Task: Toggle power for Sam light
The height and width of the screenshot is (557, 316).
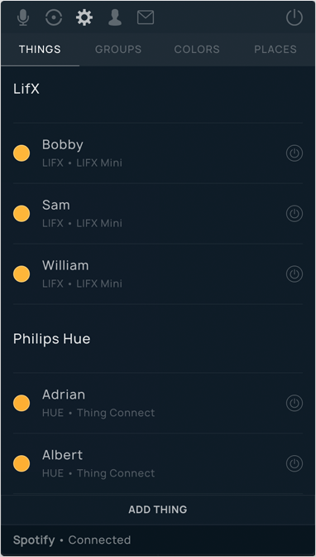Action: (294, 214)
